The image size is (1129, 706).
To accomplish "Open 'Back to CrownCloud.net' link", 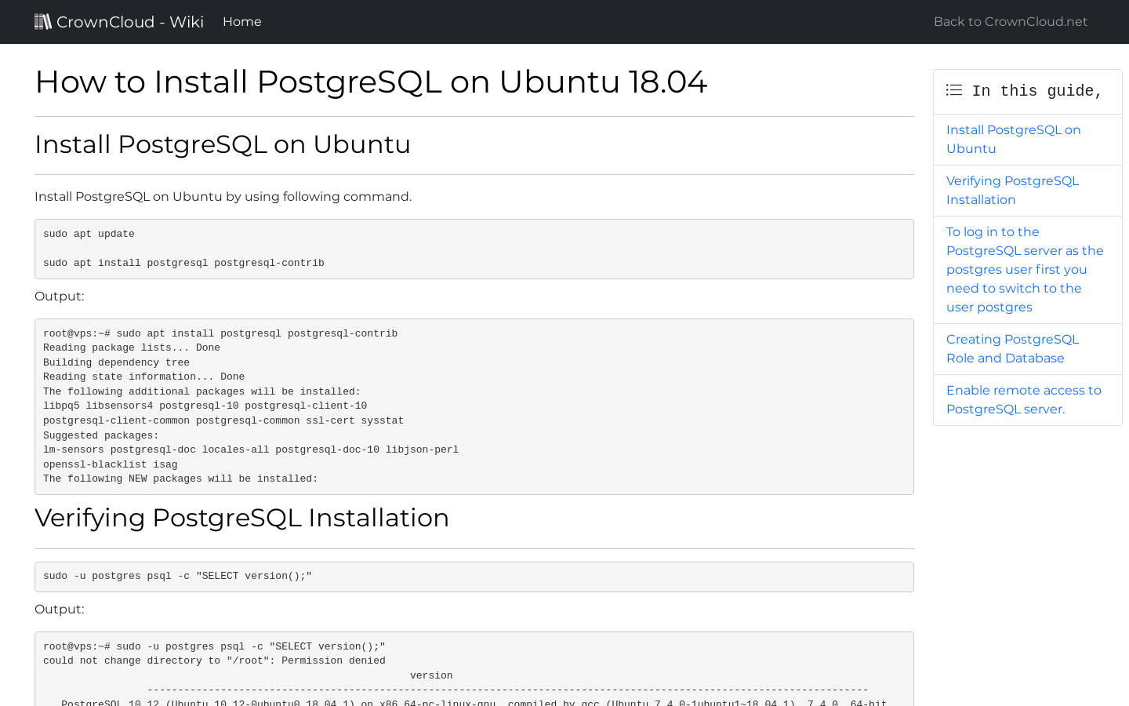I will [1010, 21].
